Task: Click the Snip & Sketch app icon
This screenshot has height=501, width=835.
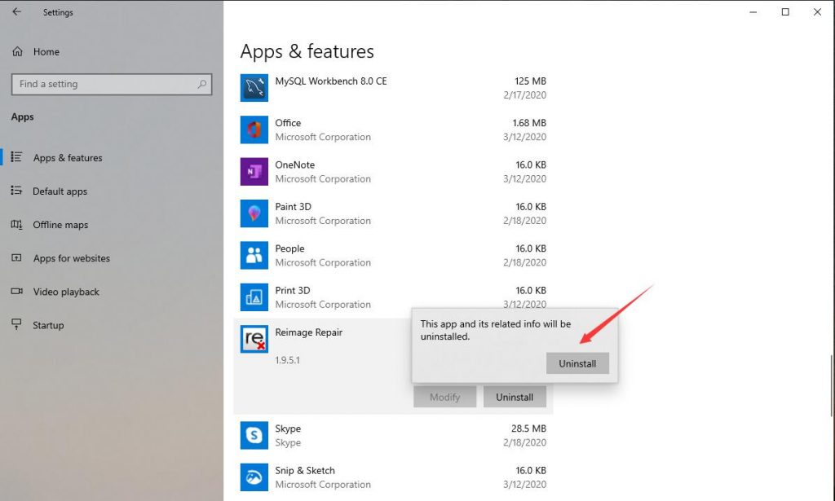Action: pyautogui.click(x=254, y=477)
